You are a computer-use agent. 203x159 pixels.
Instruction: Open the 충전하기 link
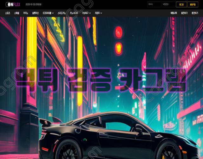point(184,13)
